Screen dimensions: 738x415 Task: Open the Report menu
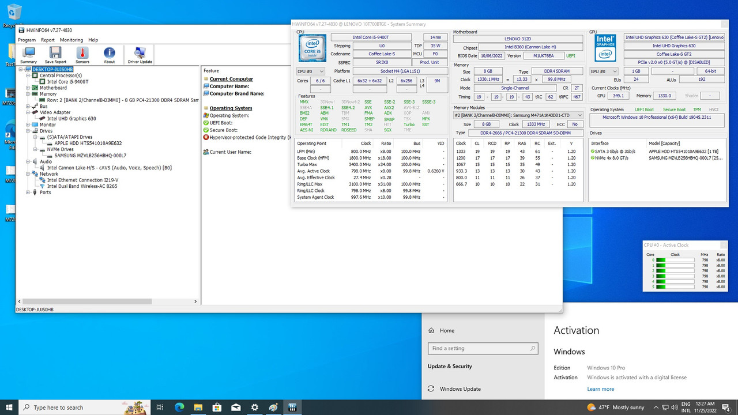(x=48, y=40)
